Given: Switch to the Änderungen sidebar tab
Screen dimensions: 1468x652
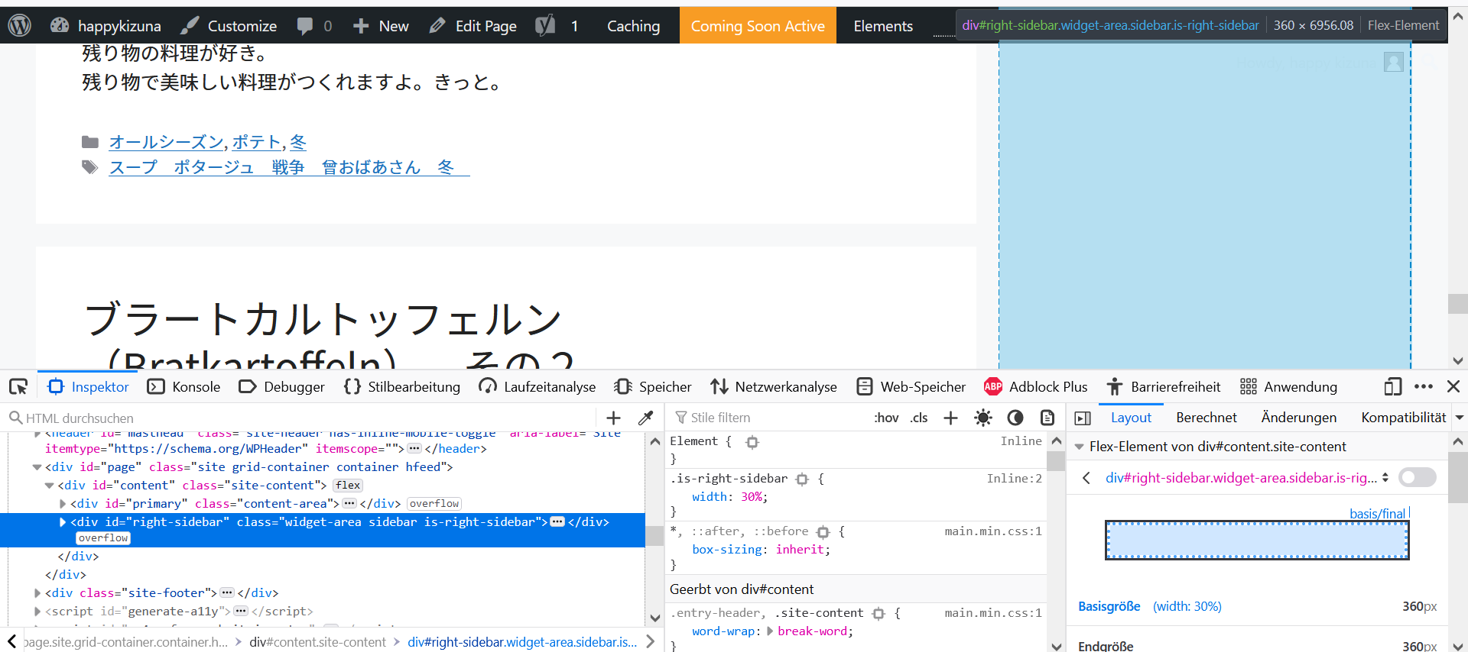Looking at the screenshot, I should pos(1299,418).
